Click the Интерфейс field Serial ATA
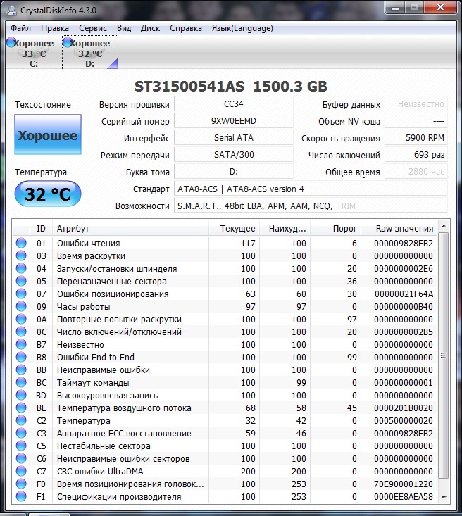Image resolution: width=462 pixels, height=516 pixels. tap(234, 137)
